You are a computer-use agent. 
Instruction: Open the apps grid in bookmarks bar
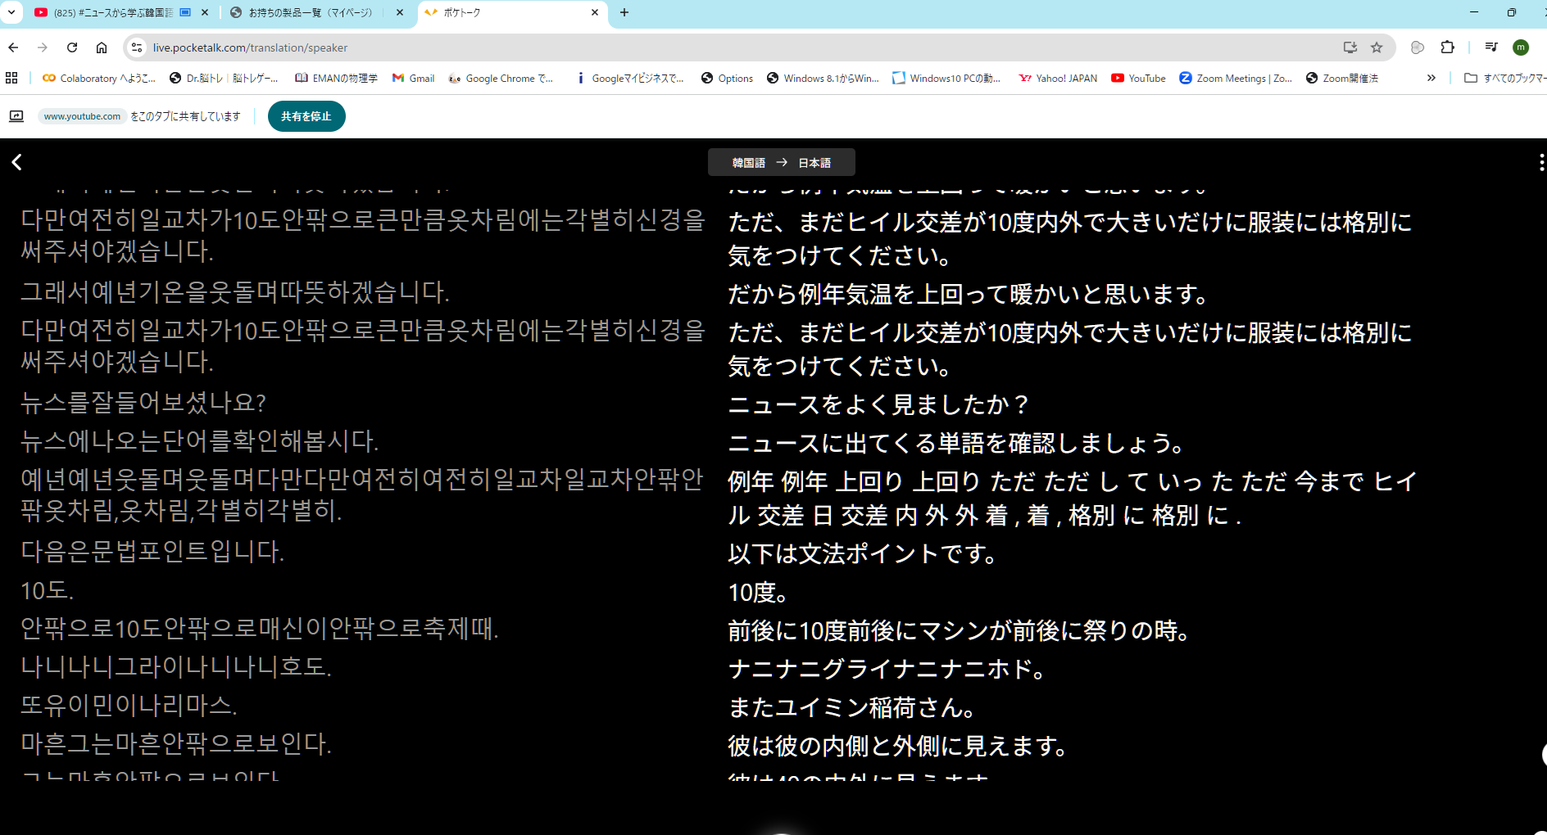[x=11, y=78]
